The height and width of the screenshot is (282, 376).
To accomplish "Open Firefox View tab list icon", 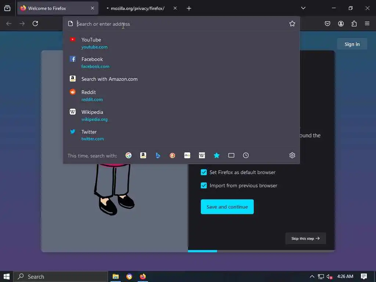I will [x=7, y=8].
